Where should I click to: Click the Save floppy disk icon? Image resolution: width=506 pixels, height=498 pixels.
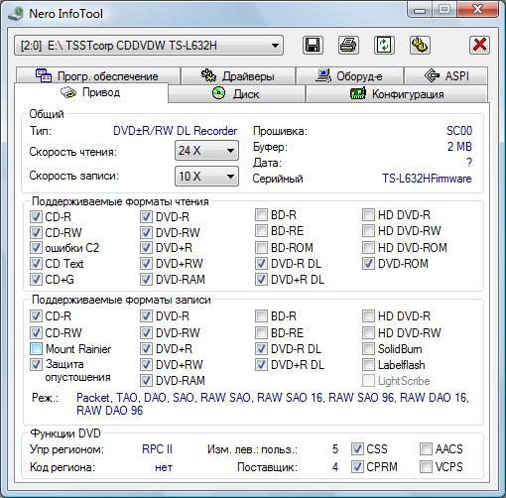click(313, 45)
